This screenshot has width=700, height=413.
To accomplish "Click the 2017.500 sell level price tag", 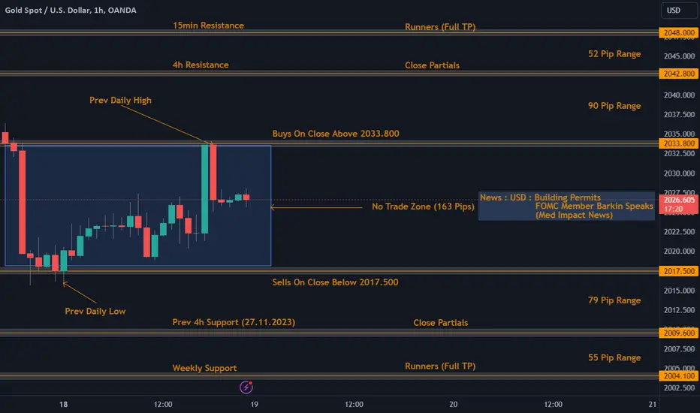I will (679, 271).
